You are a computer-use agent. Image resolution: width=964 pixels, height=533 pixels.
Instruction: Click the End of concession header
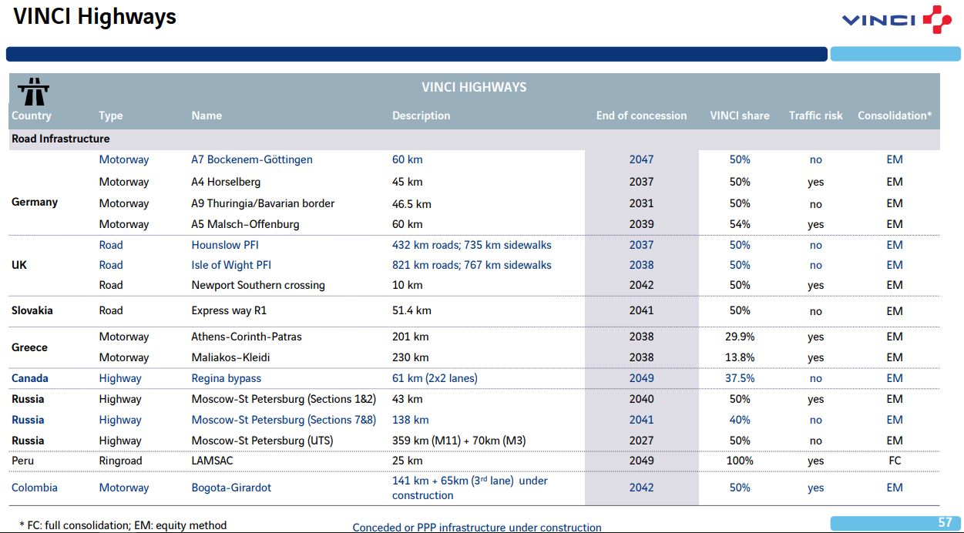[641, 116]
